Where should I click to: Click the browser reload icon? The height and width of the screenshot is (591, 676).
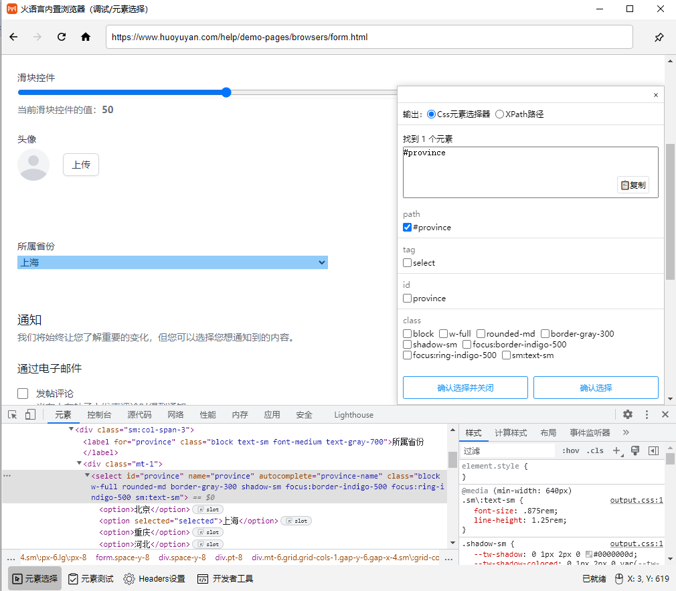pyautogui.click(x=62, y=37)
